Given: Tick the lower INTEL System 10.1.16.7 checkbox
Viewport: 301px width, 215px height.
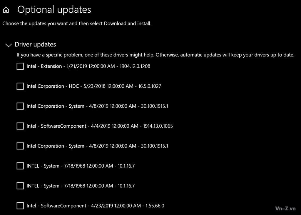Looking at the screenshot, I should click(20, 186).
